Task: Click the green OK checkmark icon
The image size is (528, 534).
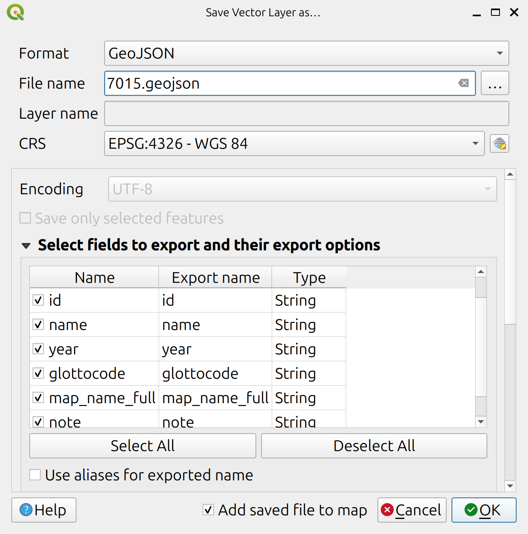Action: coord(470,510)
